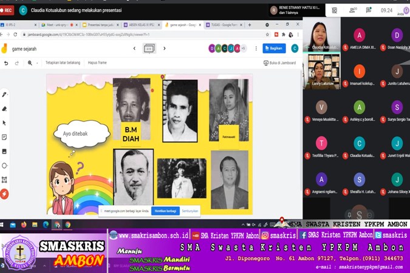Click the blue Bagikan share button

point(274,49)
